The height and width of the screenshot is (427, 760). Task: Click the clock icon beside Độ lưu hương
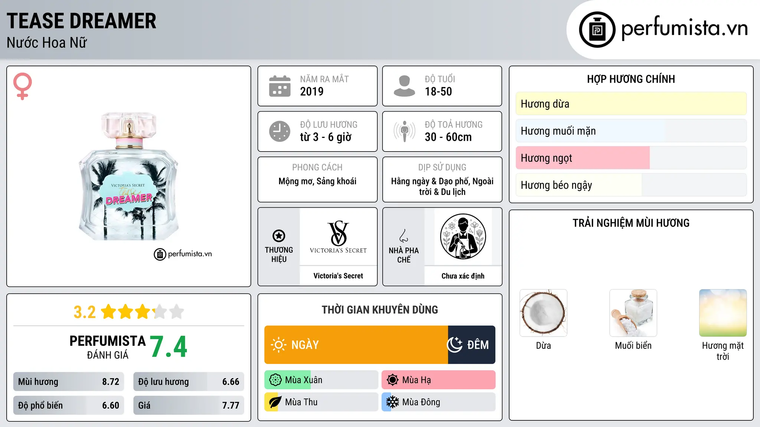point(280,131)
